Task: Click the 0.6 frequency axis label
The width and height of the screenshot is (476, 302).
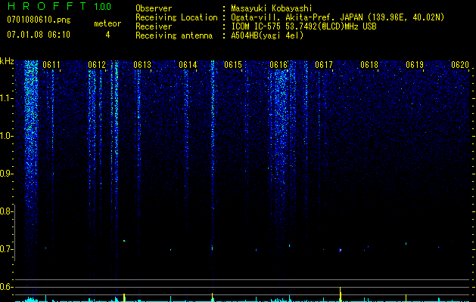Action: [x=6, y=287]
